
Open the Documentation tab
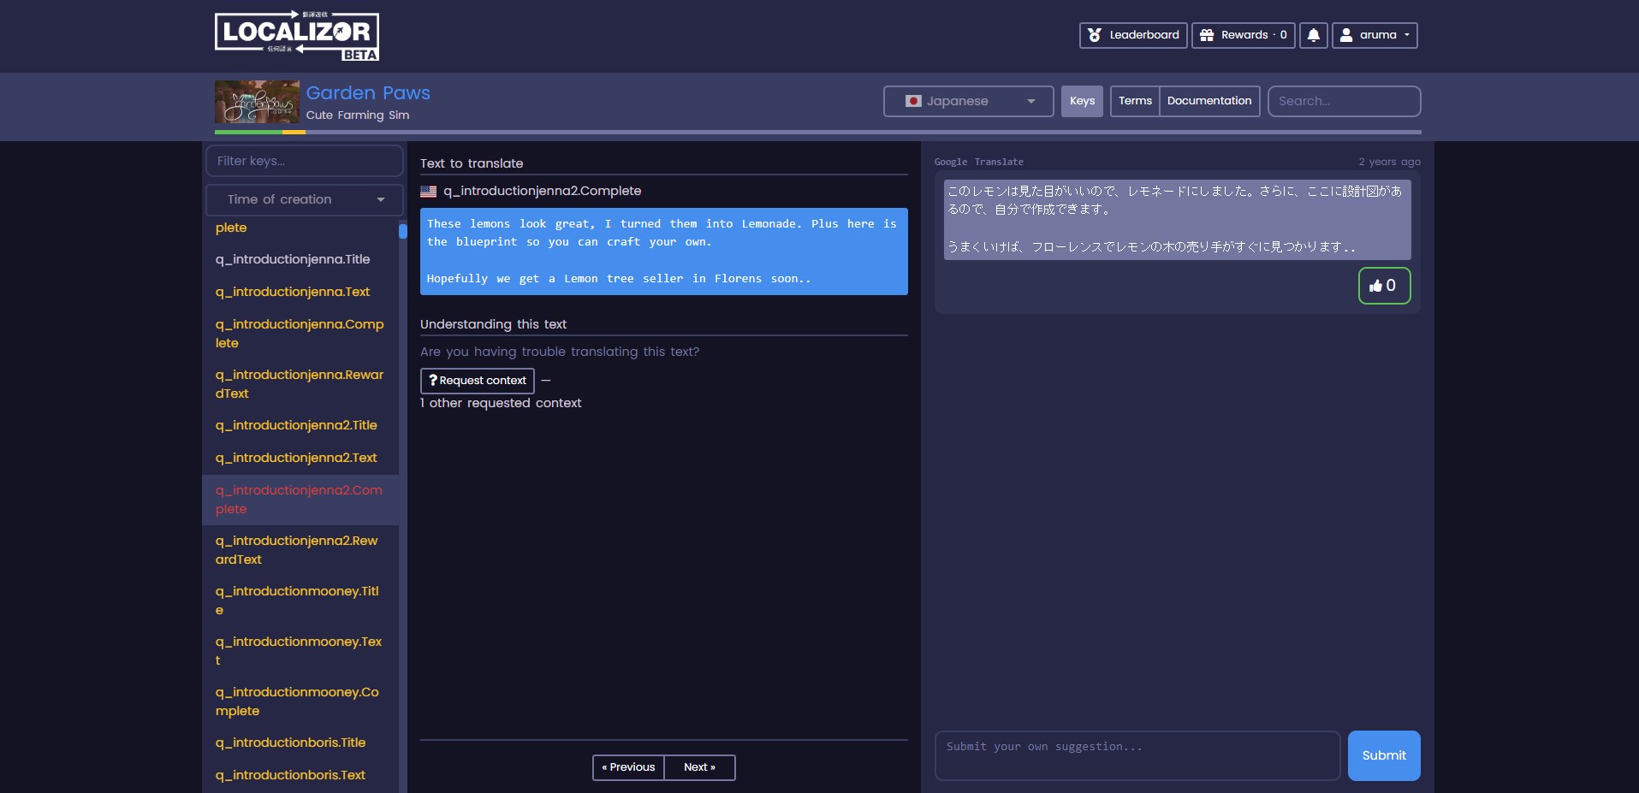1208,101
